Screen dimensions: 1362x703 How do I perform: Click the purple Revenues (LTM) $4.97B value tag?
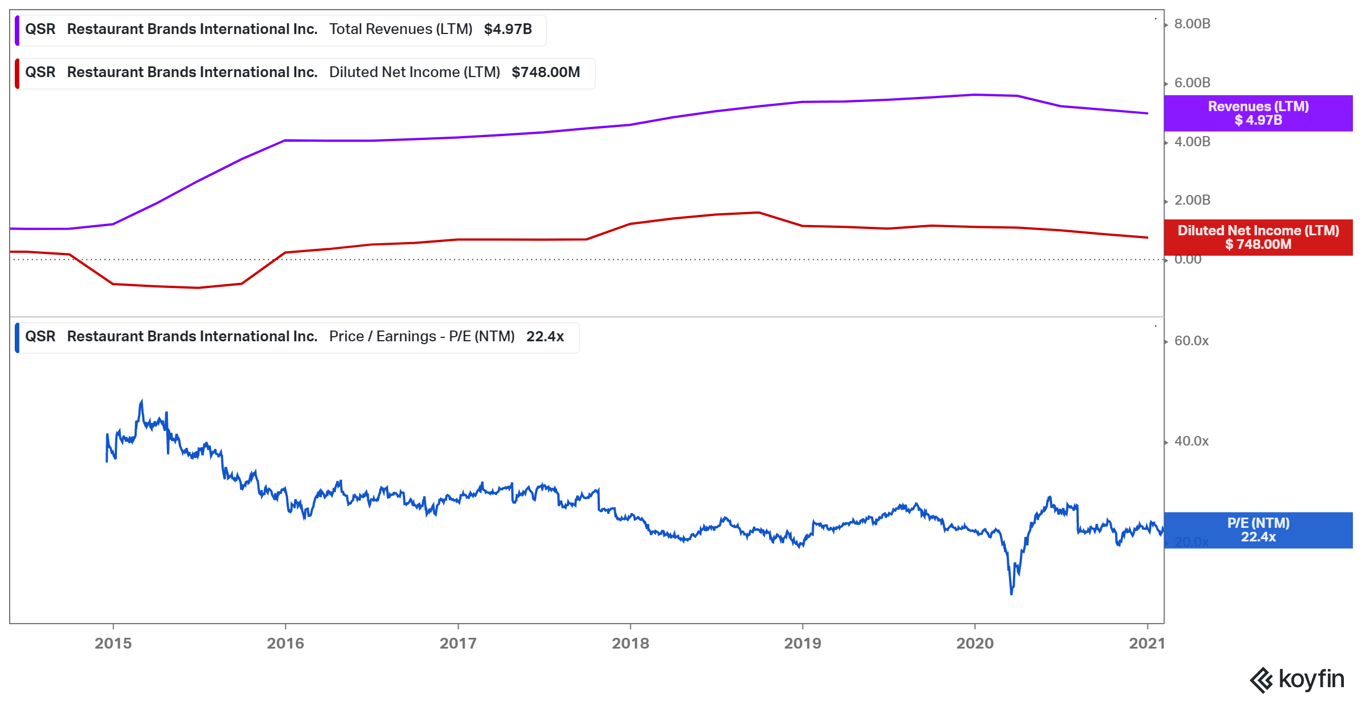click(x=1258, y=113)
